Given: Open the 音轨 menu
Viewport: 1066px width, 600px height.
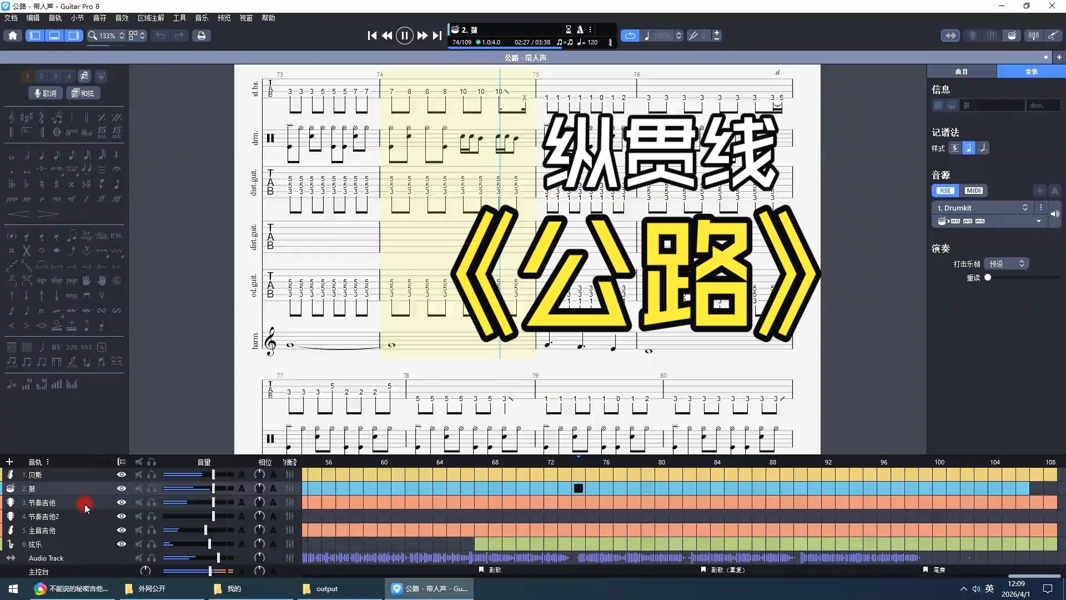Looking at the screenshot, I should (x=56, y=18).
